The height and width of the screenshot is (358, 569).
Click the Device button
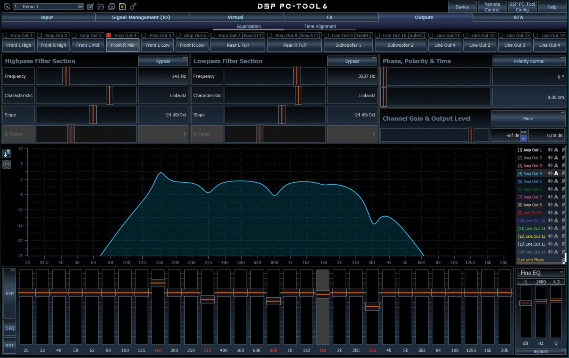462,7
